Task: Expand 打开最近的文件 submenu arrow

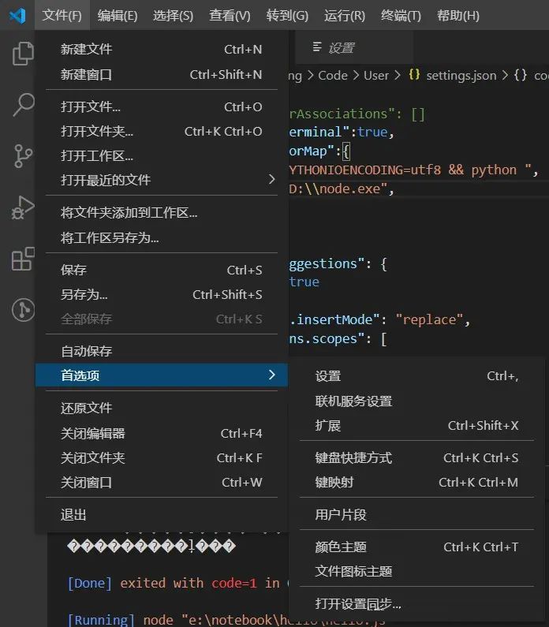Action: pos(272,179)
